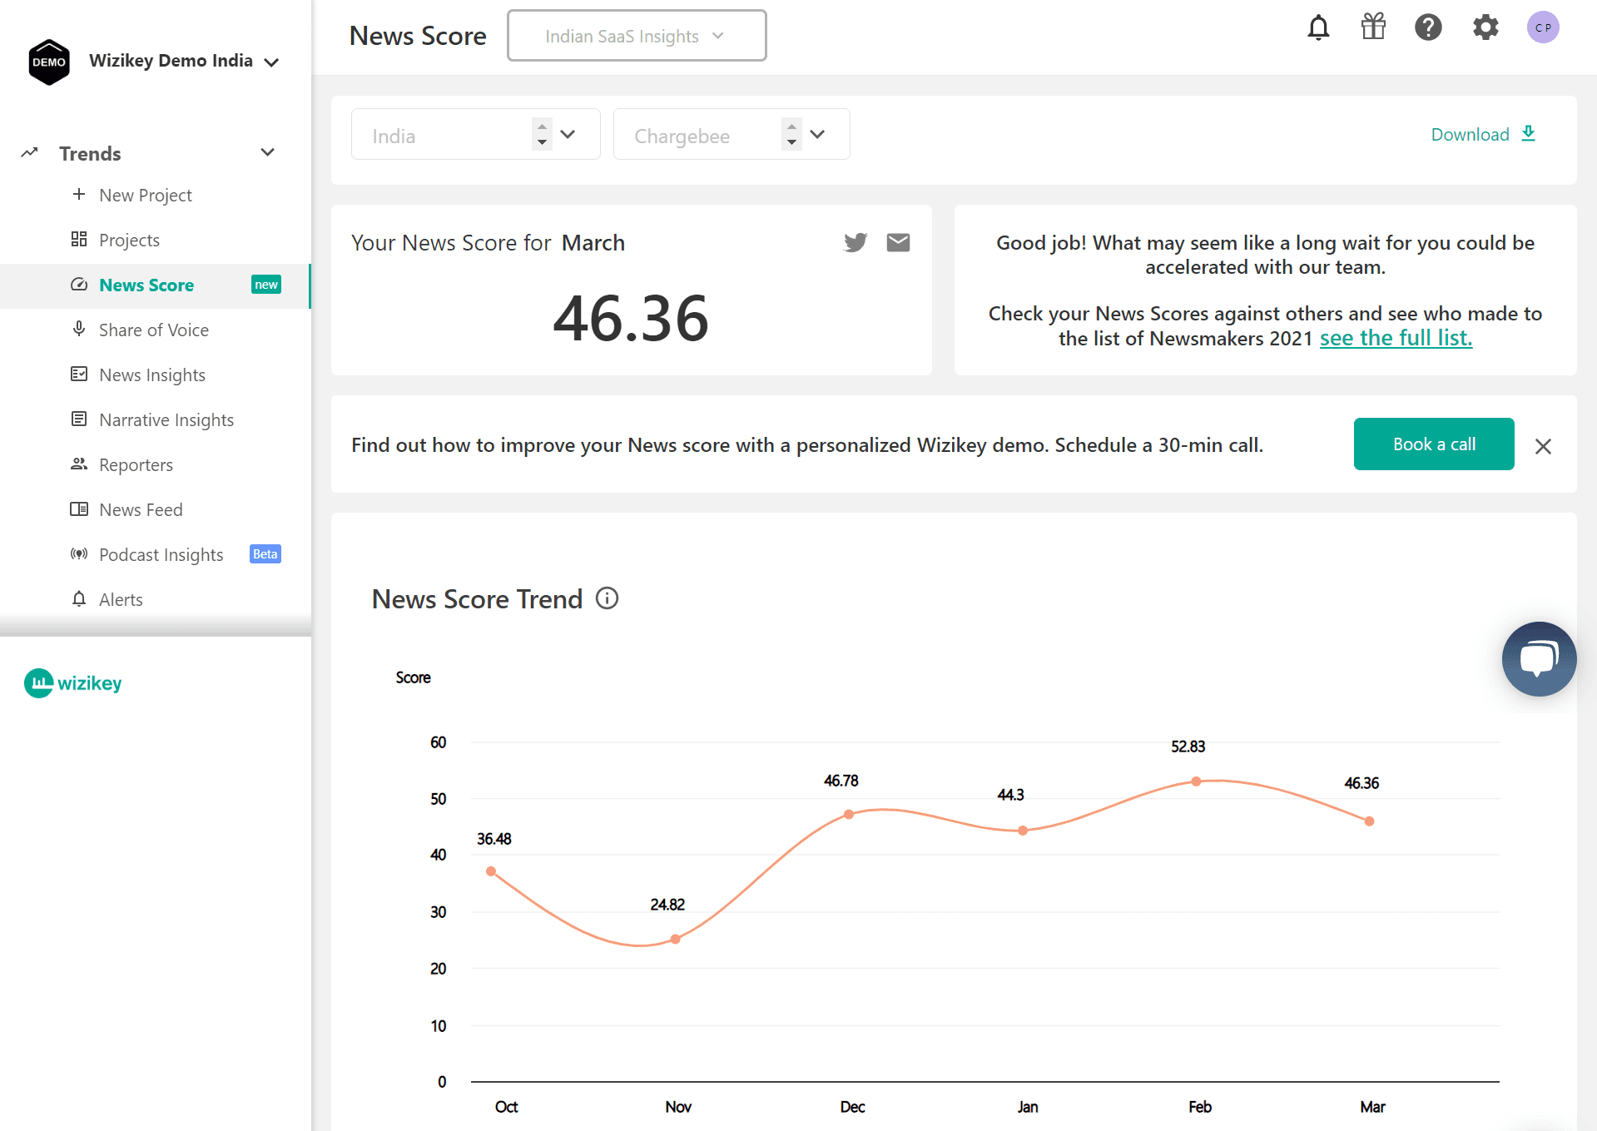Share news score via email icon
Image resolution: width=1597 pixels, height=1131 pixels.
click(x=898, y=242)
